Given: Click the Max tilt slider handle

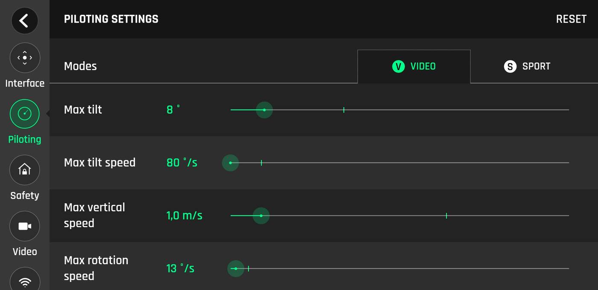Looking at the screenshot, I should point(264,110).
